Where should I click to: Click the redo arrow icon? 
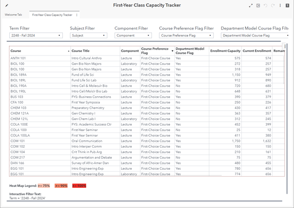pos(273,5)
